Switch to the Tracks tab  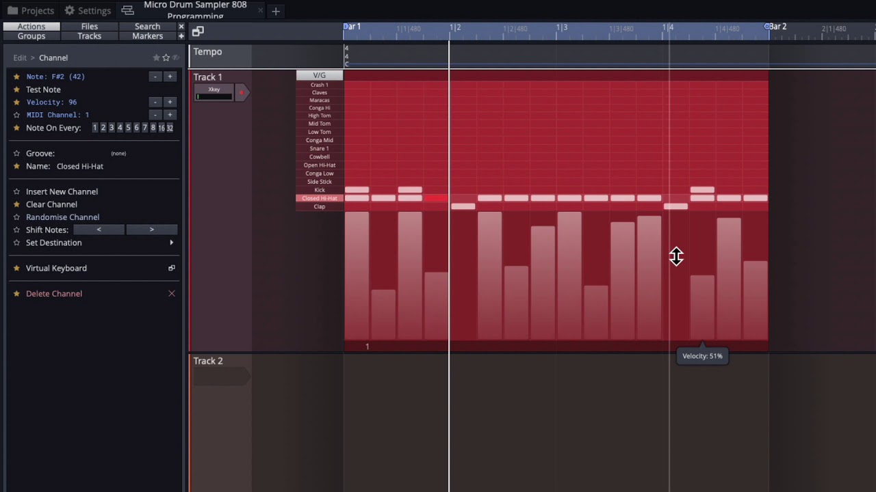[90, 36]
